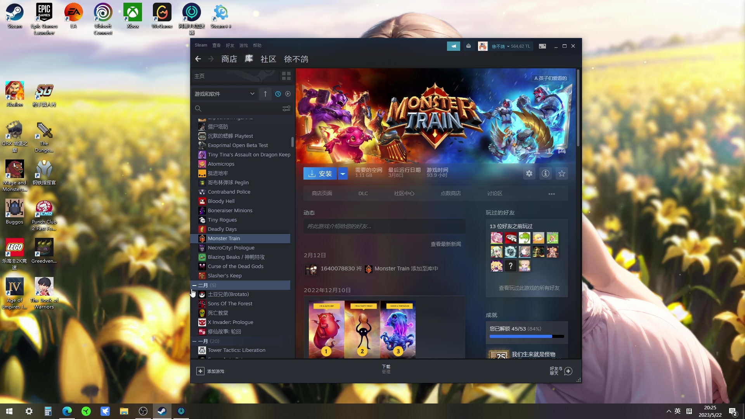Show hidden system tray icons chevron
The width and height of the screenshot is (745, 419).
(x=669, y=411)
